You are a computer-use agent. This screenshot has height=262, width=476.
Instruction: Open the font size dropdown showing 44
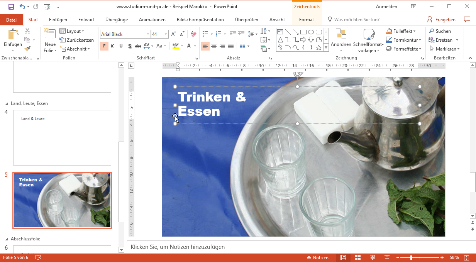(x=166, y=34)
